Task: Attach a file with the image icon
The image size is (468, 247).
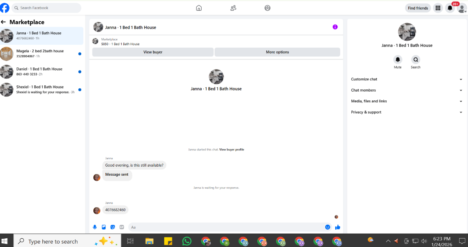Action: 104,227
